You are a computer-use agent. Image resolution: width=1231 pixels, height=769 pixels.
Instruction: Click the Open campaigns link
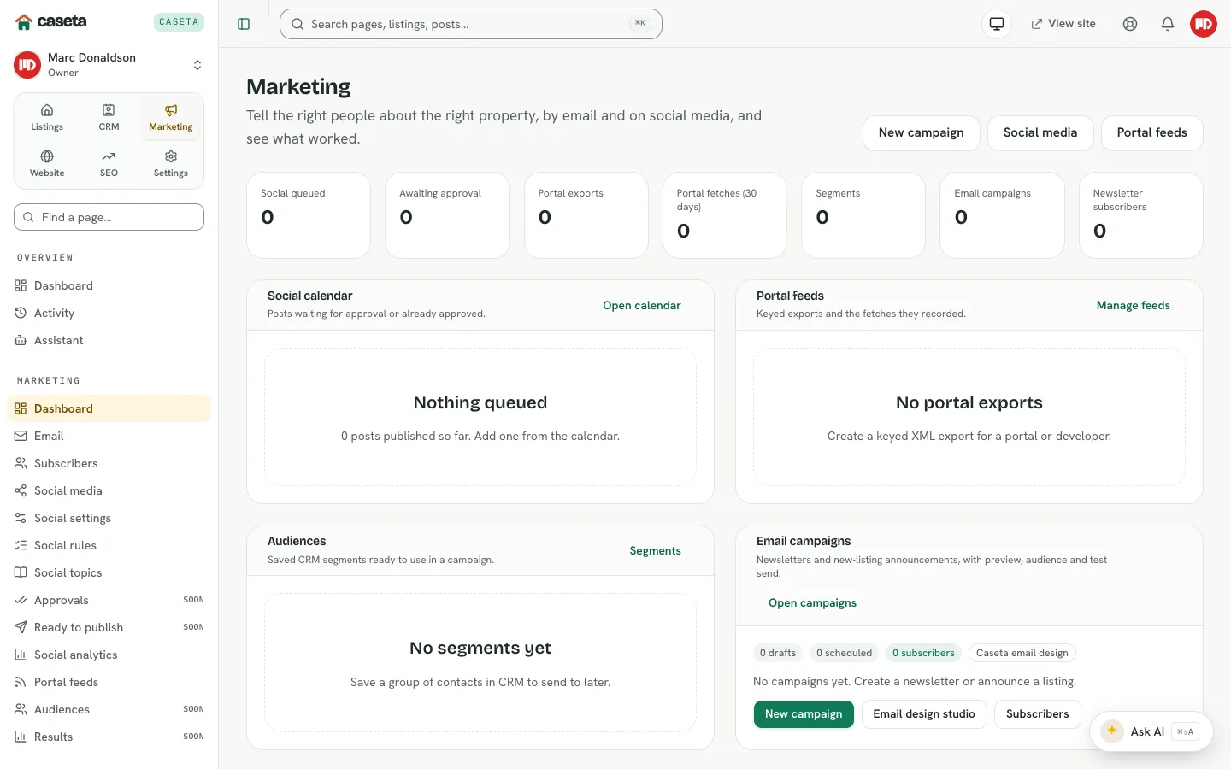click(x=812, y=602)
